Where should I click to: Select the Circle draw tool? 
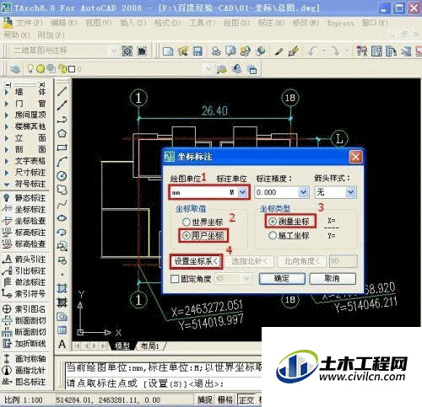(62, 176)
